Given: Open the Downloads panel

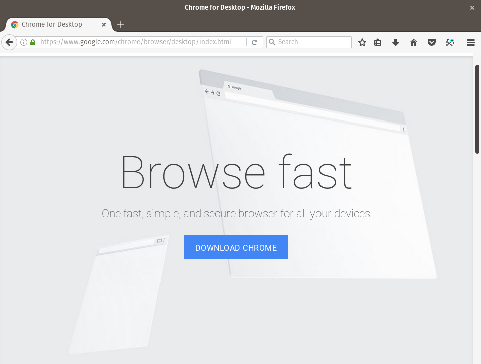Looking at the screenshot, I should point(395,42).
